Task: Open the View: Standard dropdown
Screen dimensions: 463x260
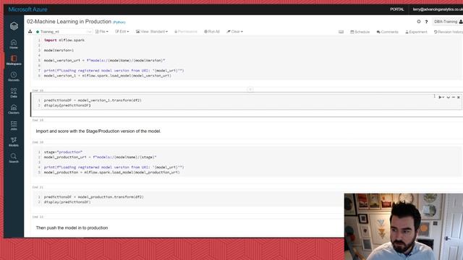Action: coord(152,32)
